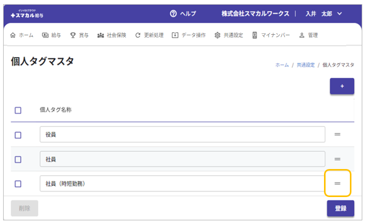The height and width of the screenshot is (224, 368).
Task: Toggle the select-all header checkbox
Action: click(18, 110)
